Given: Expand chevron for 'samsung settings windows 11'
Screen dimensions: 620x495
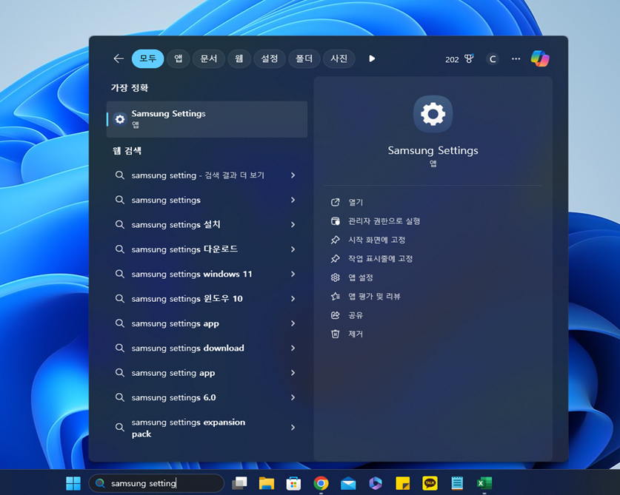Looking at the screenshot, I should 293,275.
